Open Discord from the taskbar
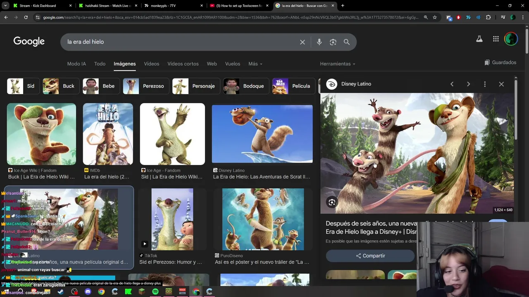Image resolution: width=529 pixels, height=297 pixels. pyautogui.click(x=88, y=292)
